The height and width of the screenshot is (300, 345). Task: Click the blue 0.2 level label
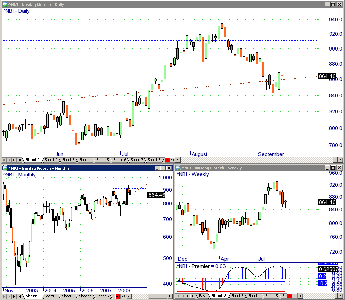(x=322, y=276)
